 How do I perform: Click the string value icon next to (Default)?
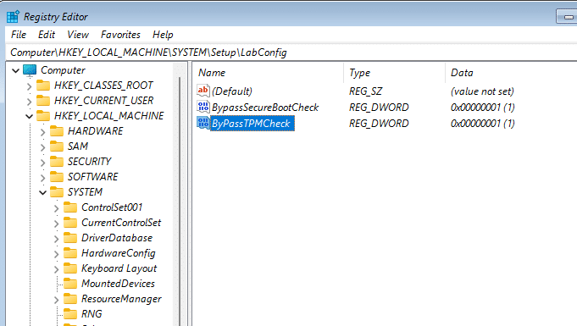pos(203,91)
